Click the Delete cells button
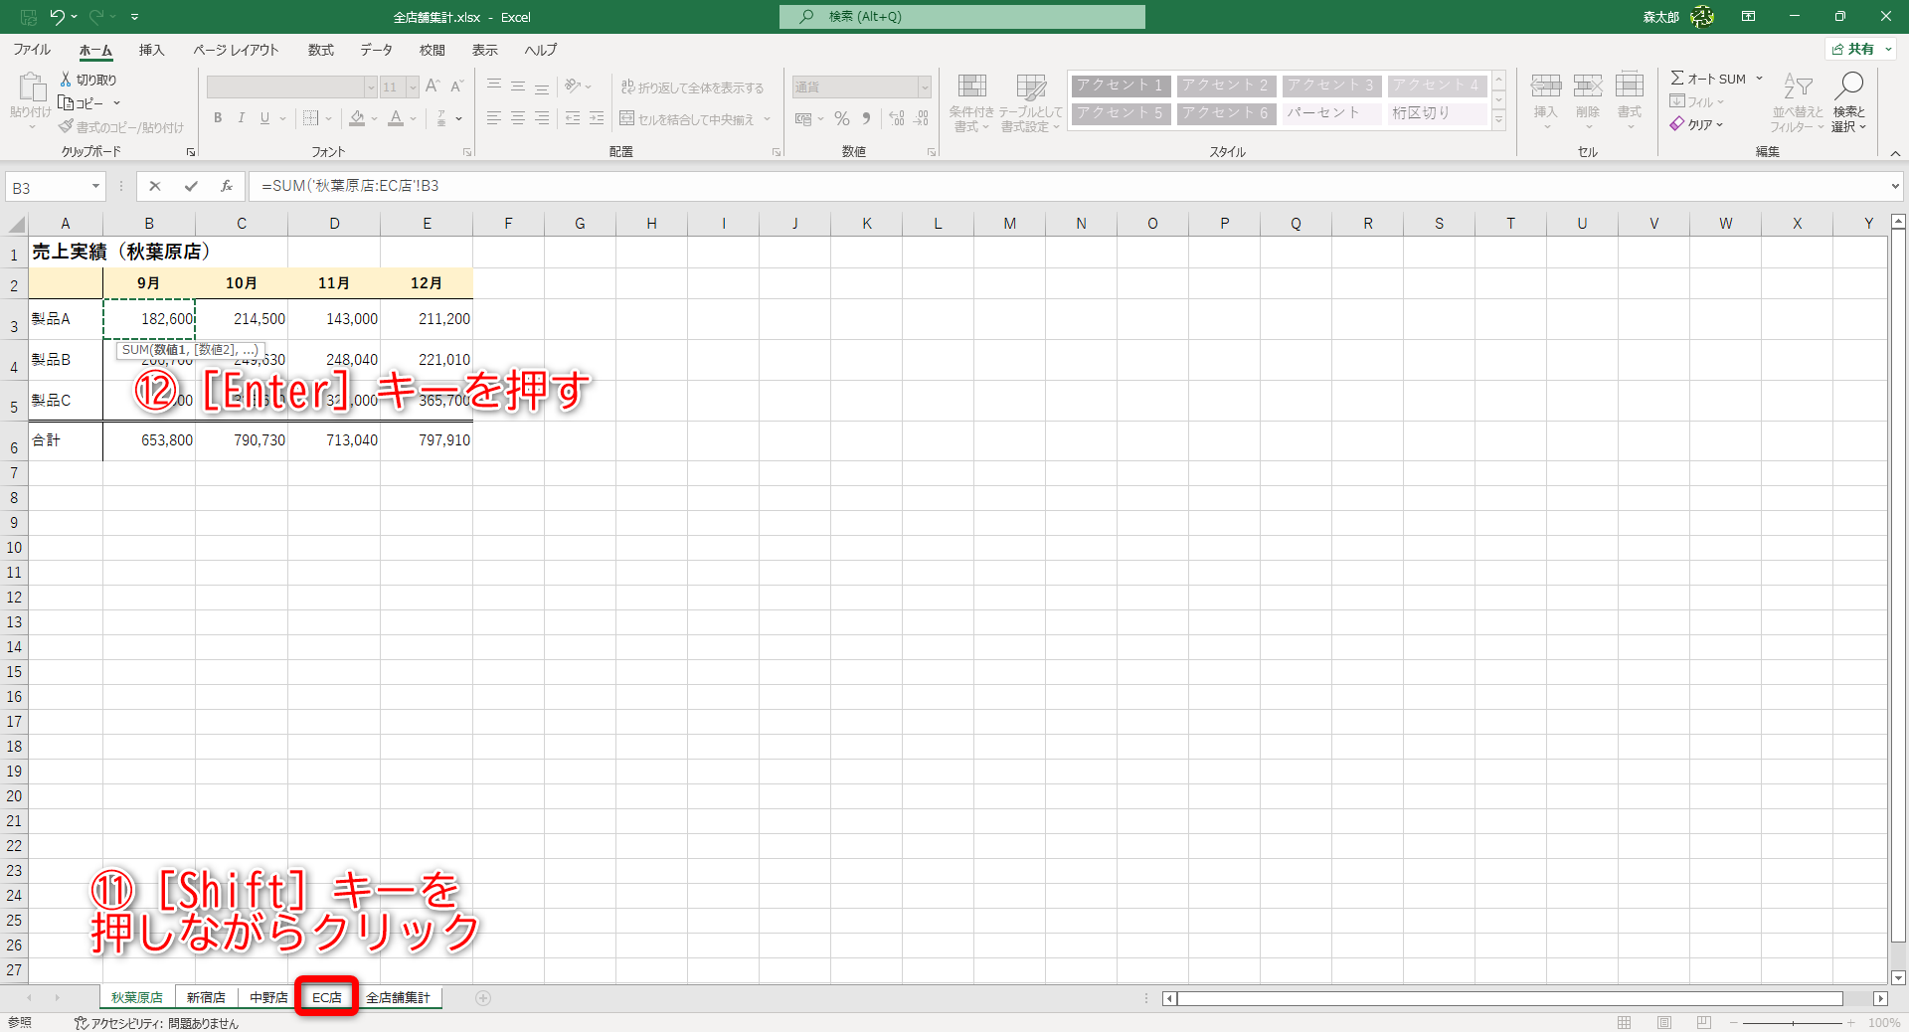Viewport: 1909px width, 1032px height. [1588, 100]
